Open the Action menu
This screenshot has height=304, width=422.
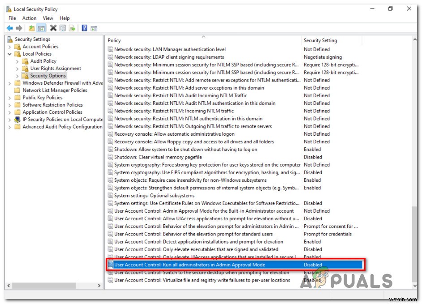click(29, 18)
